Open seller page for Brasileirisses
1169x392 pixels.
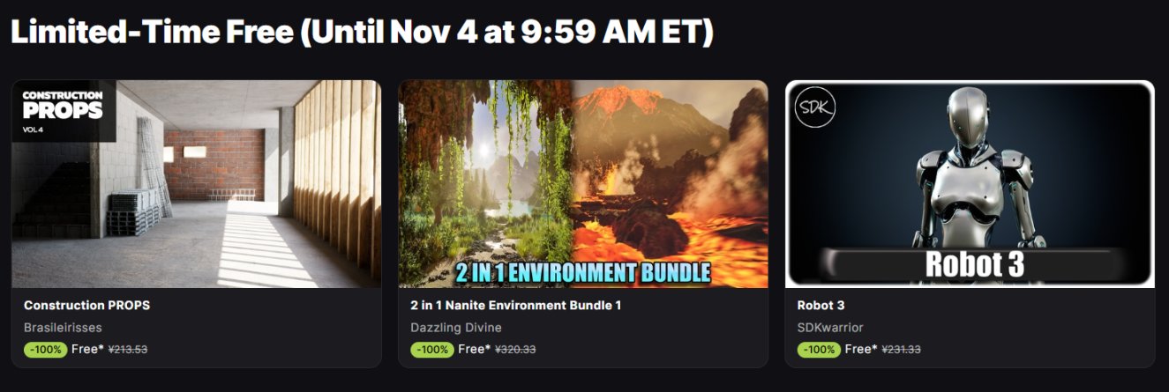[63, 328]
